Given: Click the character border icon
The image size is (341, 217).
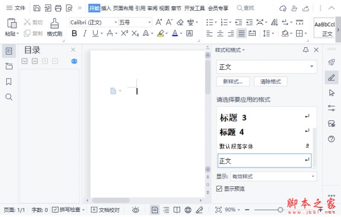Looking at the screenshot, I should pos(189,34).
